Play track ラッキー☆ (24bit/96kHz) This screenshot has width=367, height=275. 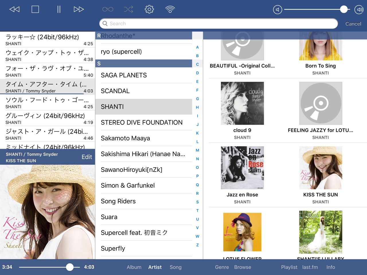(x=48, y=40)
